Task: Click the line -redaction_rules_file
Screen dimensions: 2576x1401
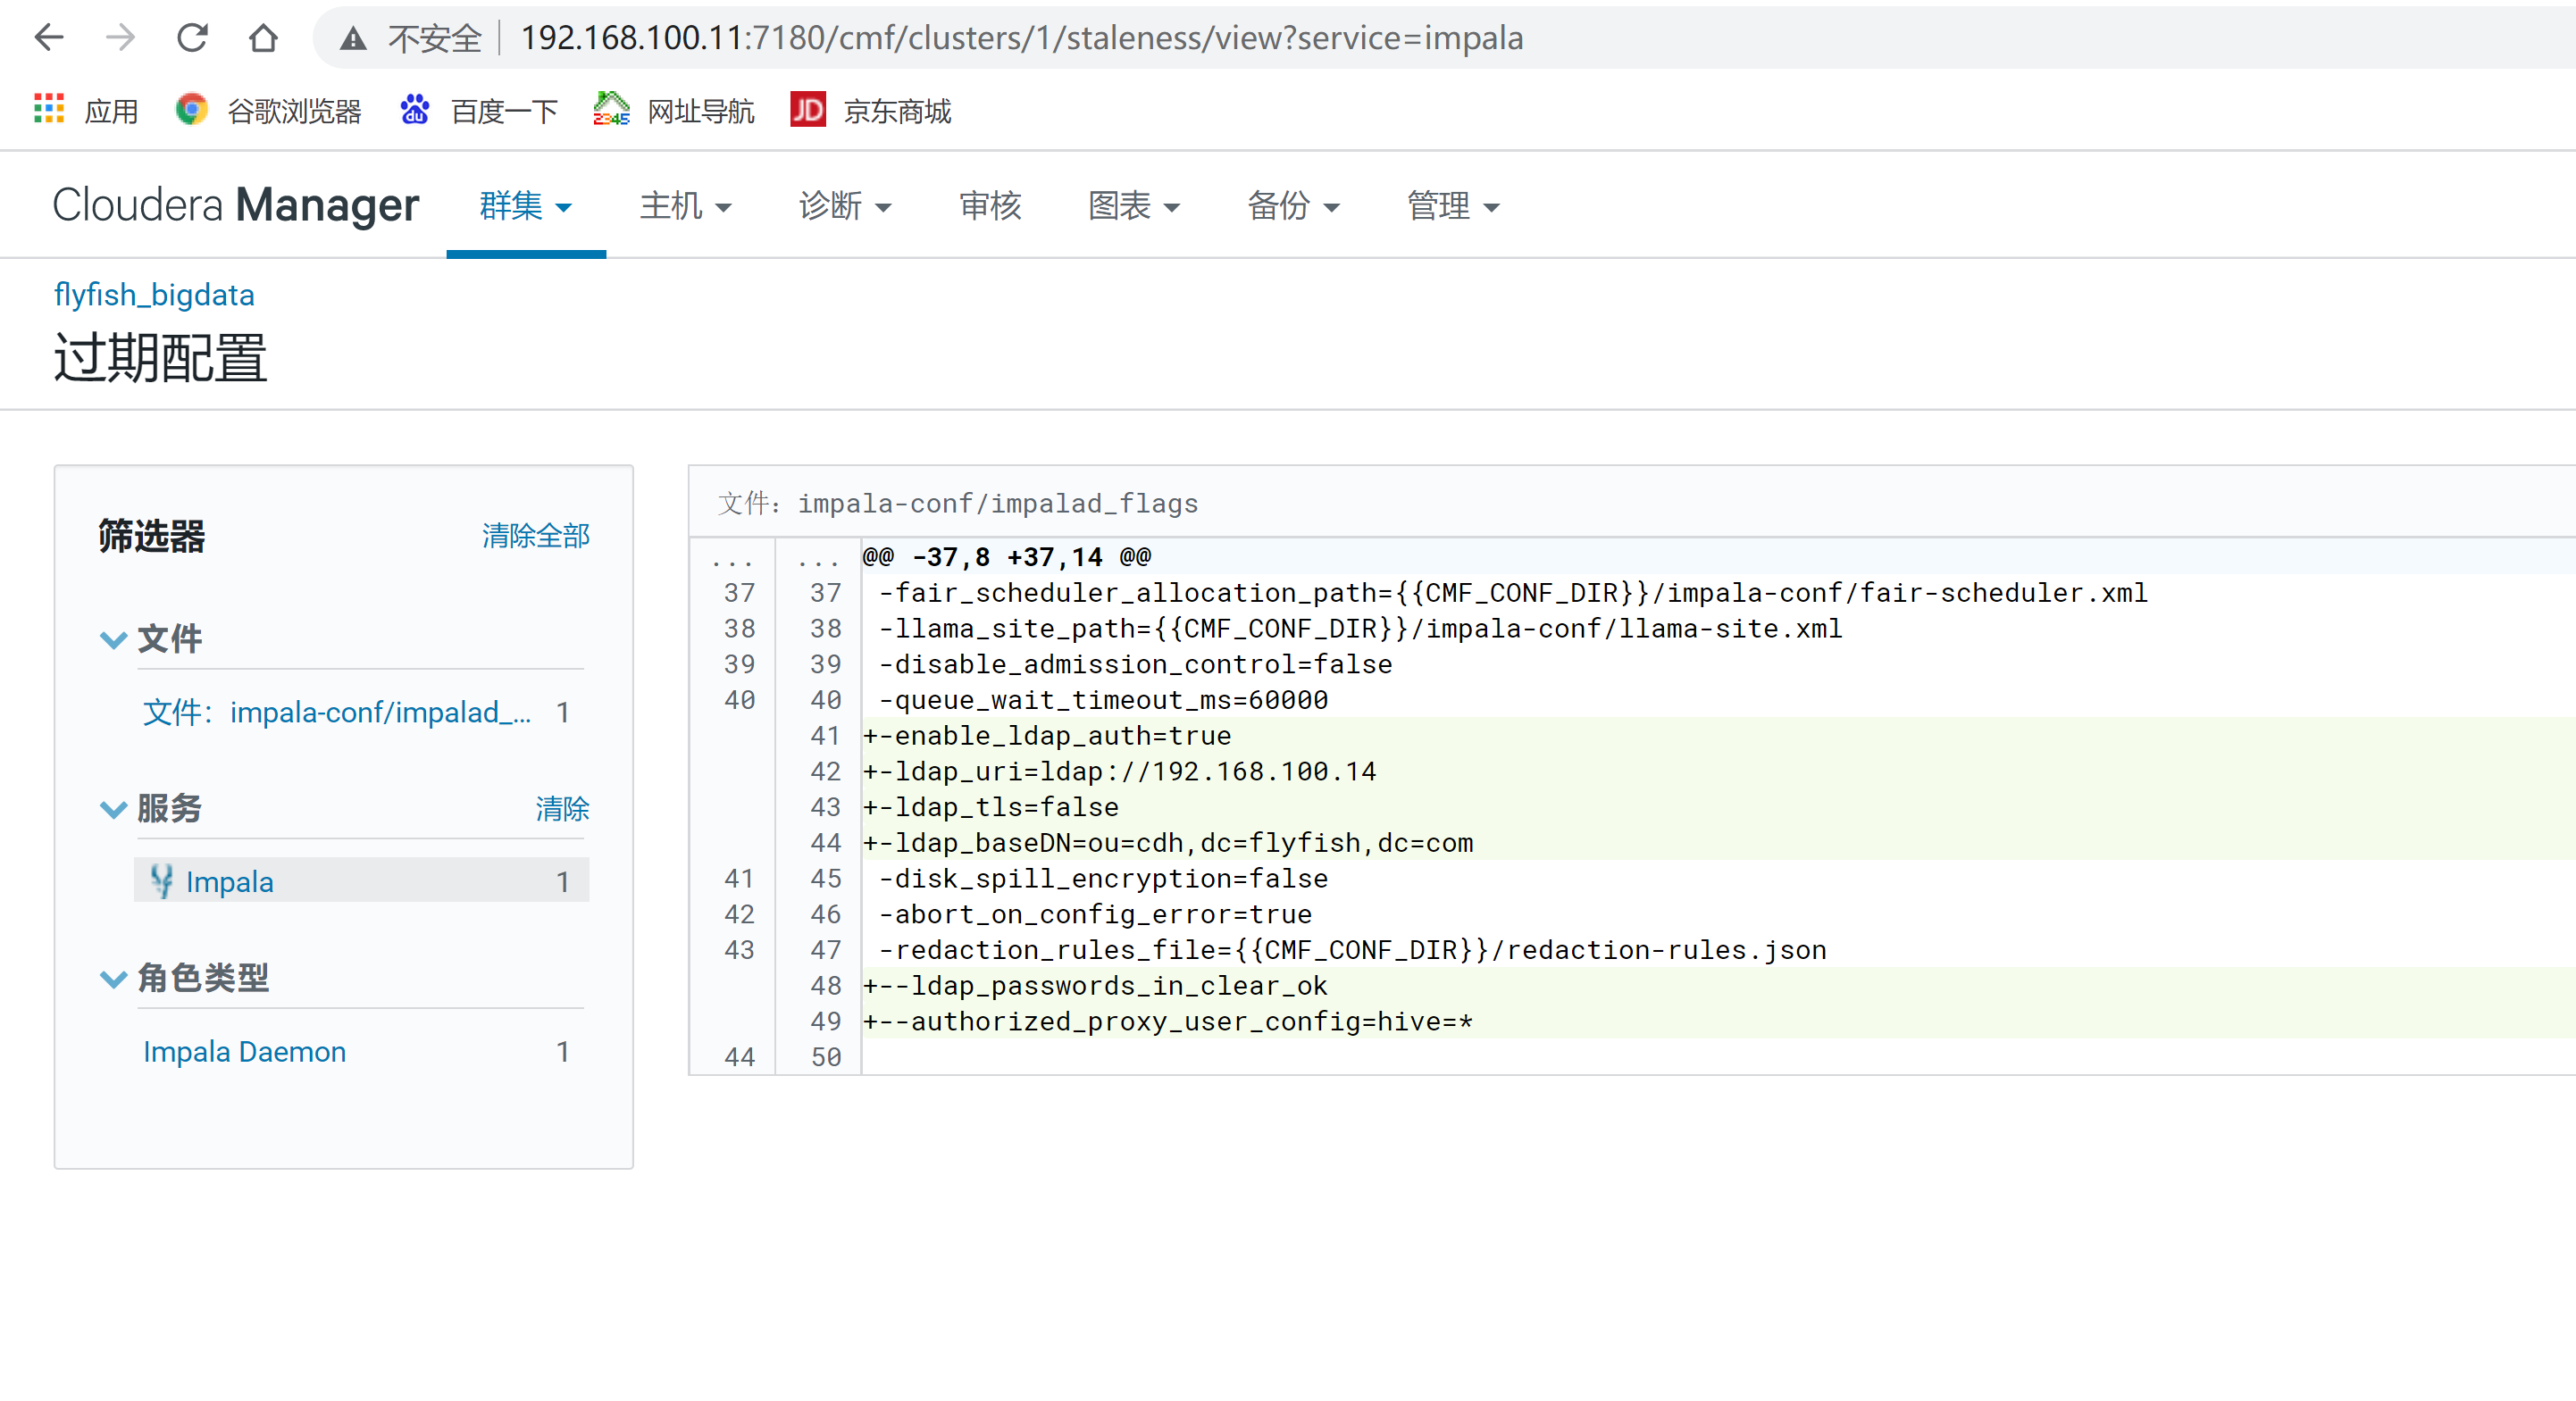Action: click(1352, 950)
